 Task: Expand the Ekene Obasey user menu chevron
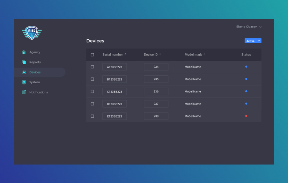(260, 27)
